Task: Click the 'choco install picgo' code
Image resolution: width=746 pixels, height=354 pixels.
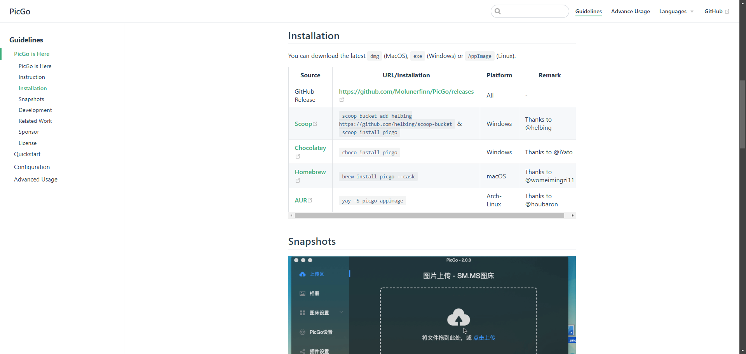Action: click(x=370, y=153)
